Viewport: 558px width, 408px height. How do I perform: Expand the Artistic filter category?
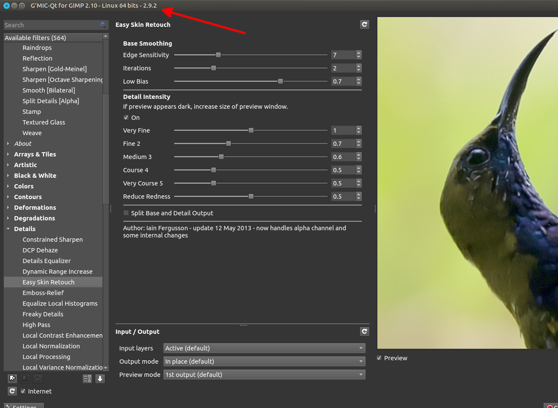(x=8, y=165)
